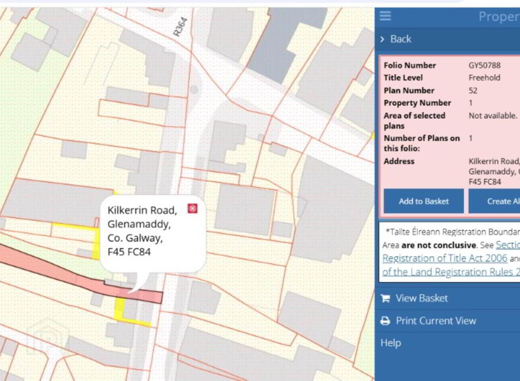Click the printer icon
520x381 pixels.
[x=385, y=321]
